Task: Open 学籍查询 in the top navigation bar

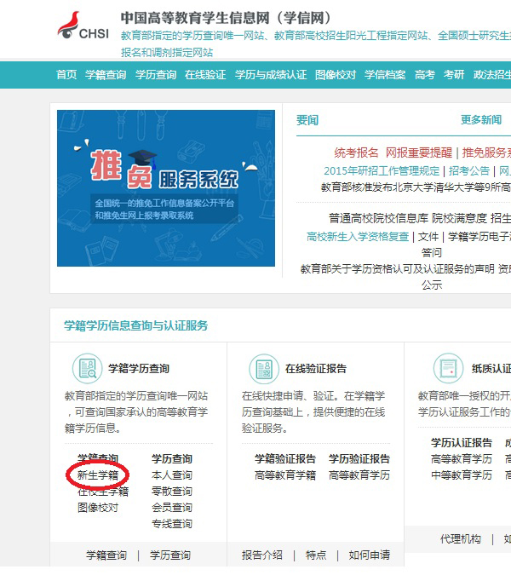Action: [106, 75]
